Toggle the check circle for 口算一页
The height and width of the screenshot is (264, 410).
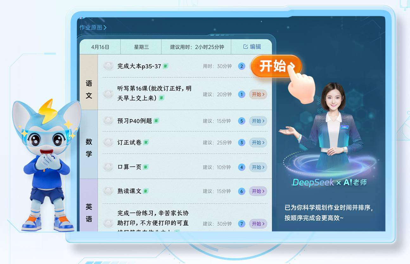click(108, 167)
